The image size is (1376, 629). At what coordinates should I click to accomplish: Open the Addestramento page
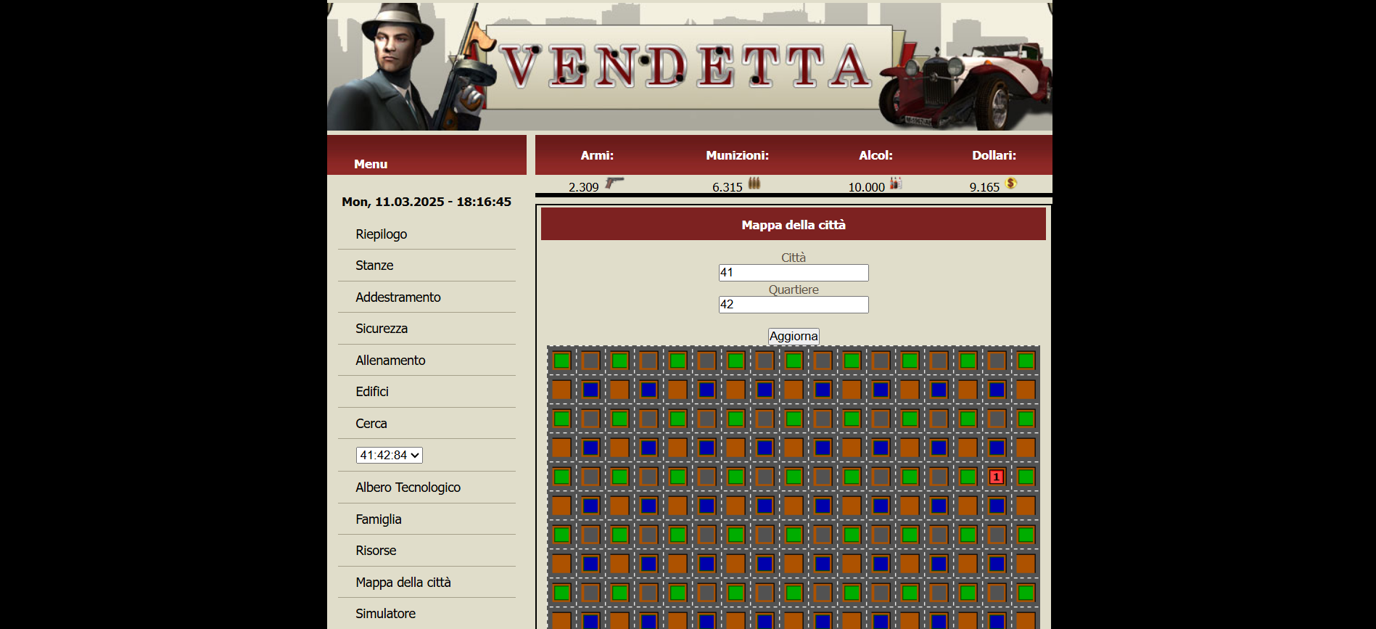tap(397, 297)
